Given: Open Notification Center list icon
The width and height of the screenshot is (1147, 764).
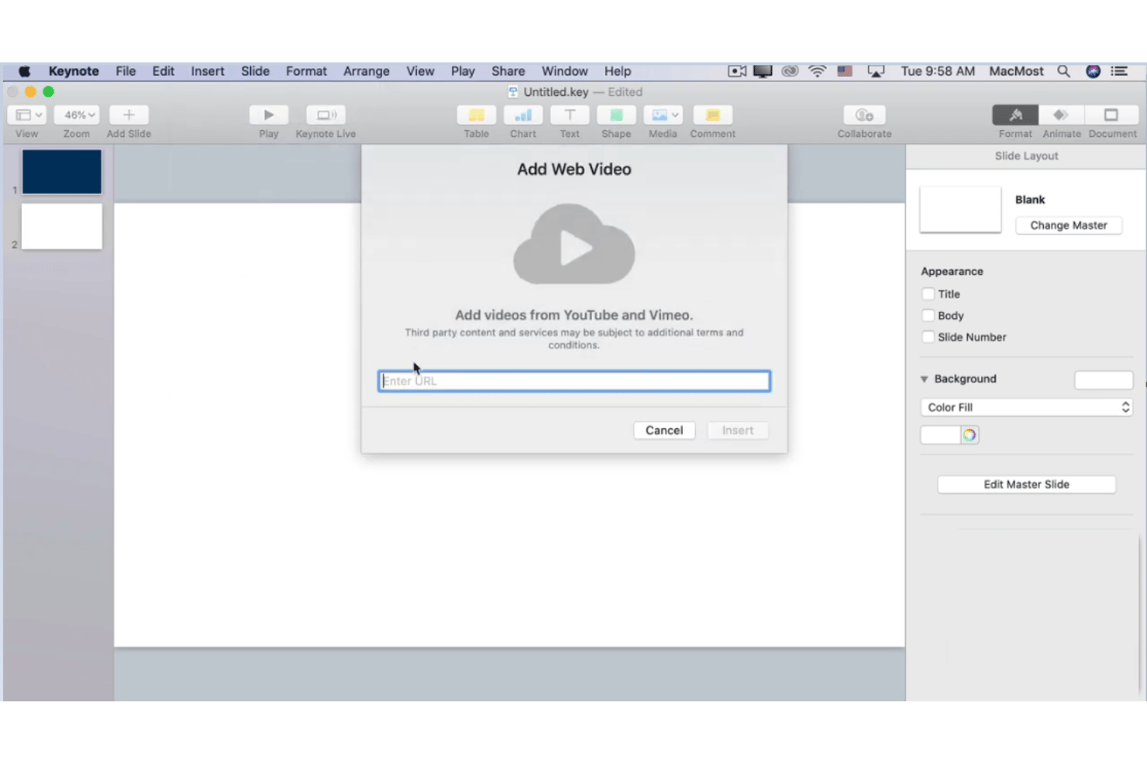Looking at the screenshot, I should [1119, 71].
